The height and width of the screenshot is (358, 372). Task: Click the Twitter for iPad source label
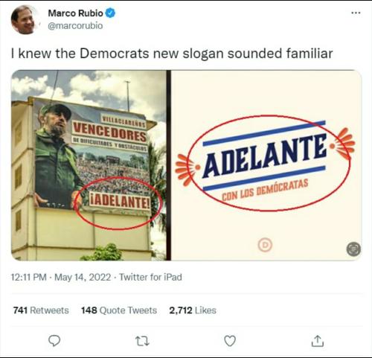[150, 277]
